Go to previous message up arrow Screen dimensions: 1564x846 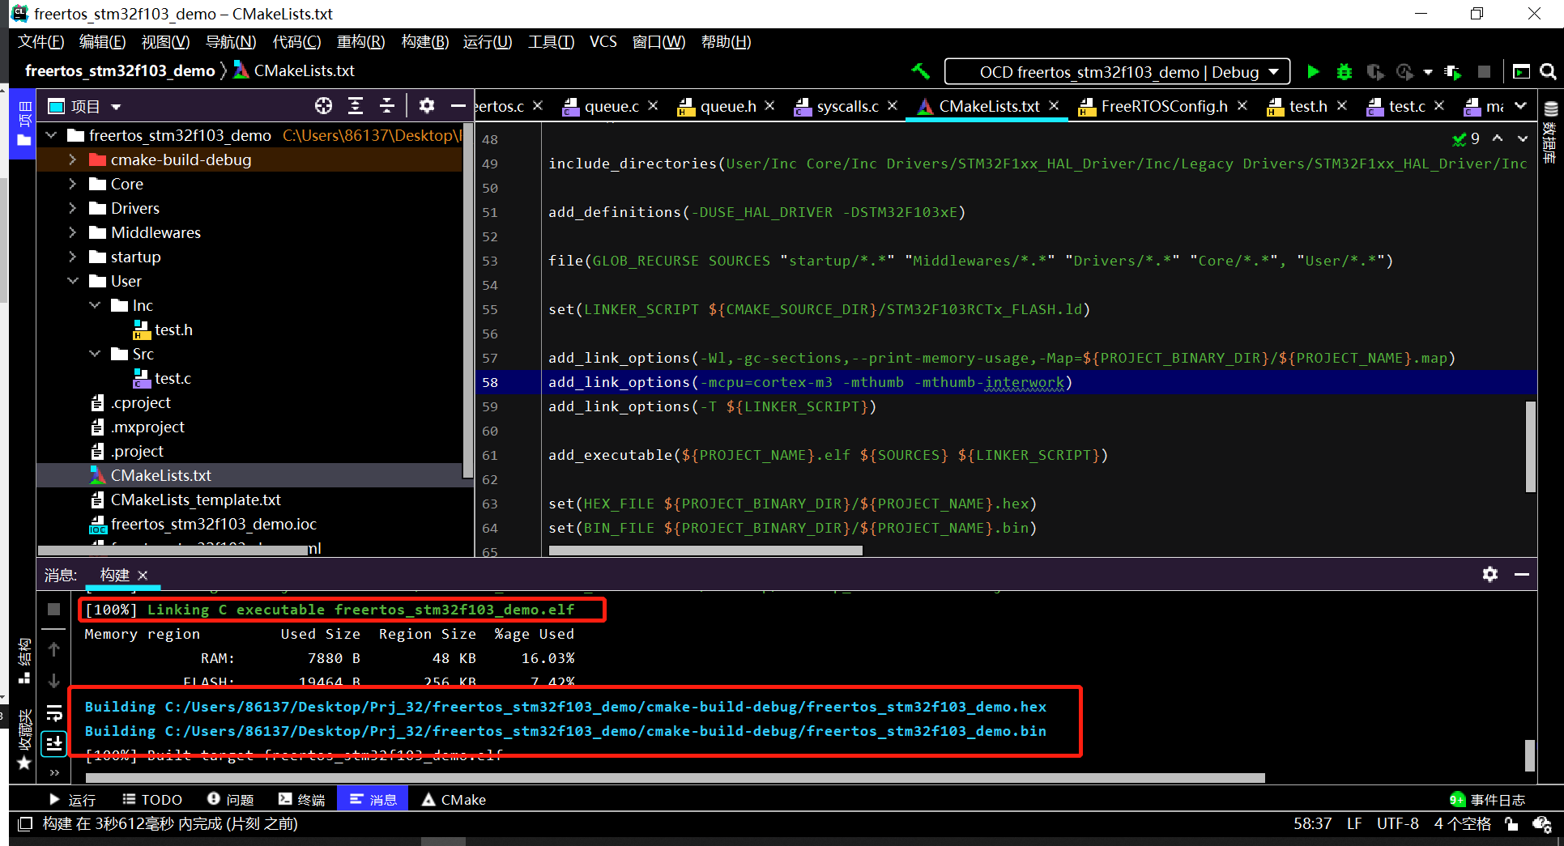pyautogui.click(x=53, y=649)
